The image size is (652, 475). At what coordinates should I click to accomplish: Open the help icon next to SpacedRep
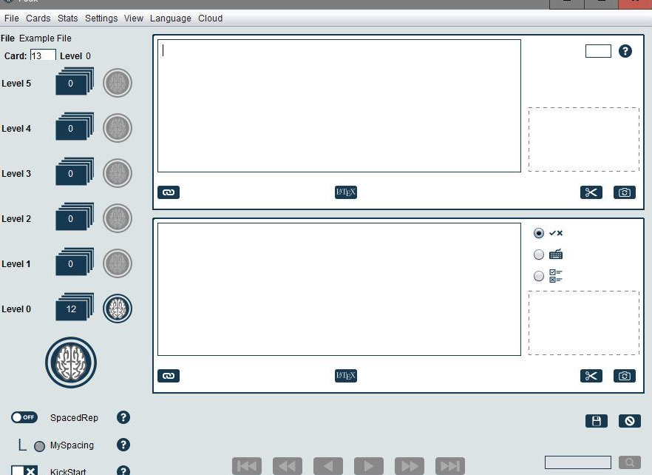click(x=123, y=417)
